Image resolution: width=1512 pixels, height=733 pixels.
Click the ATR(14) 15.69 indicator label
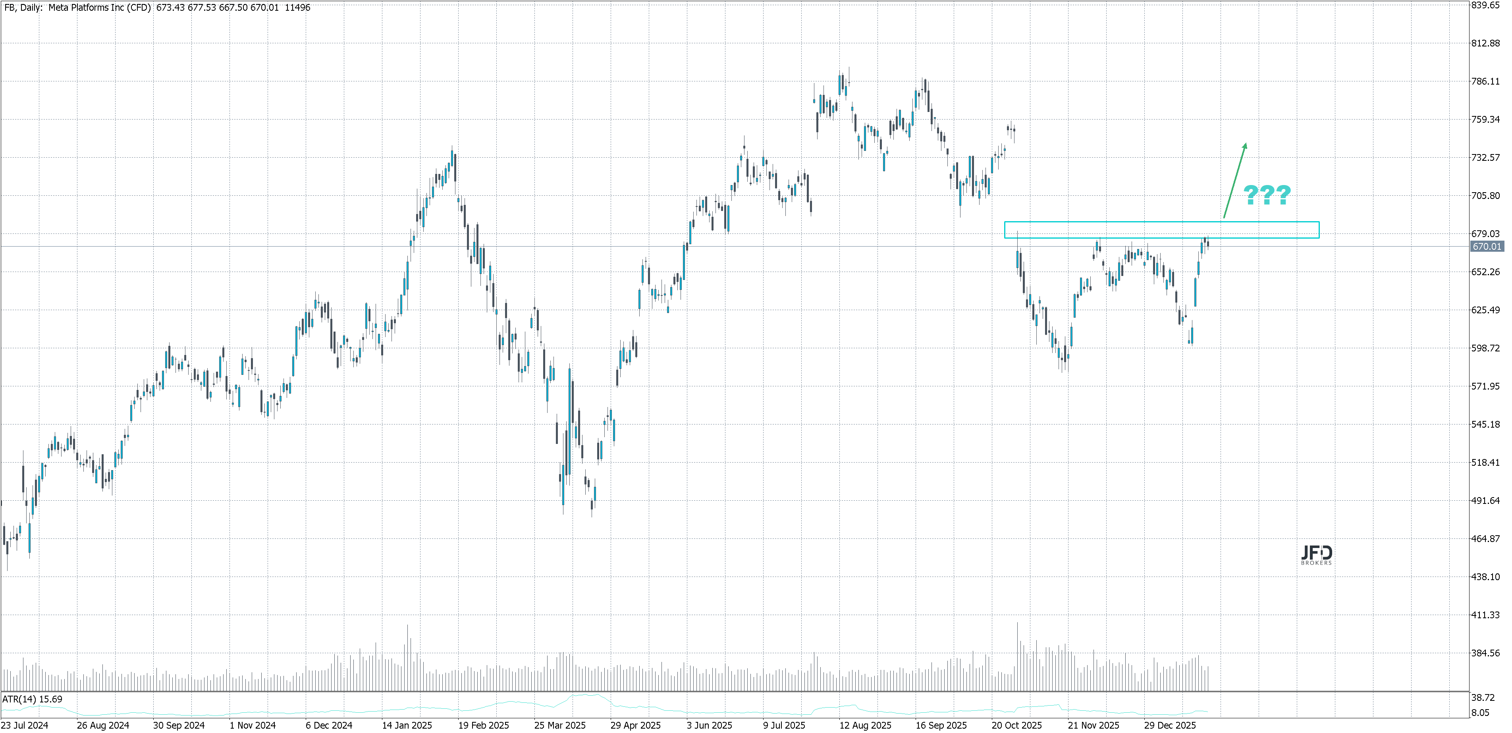pos(32,700)
